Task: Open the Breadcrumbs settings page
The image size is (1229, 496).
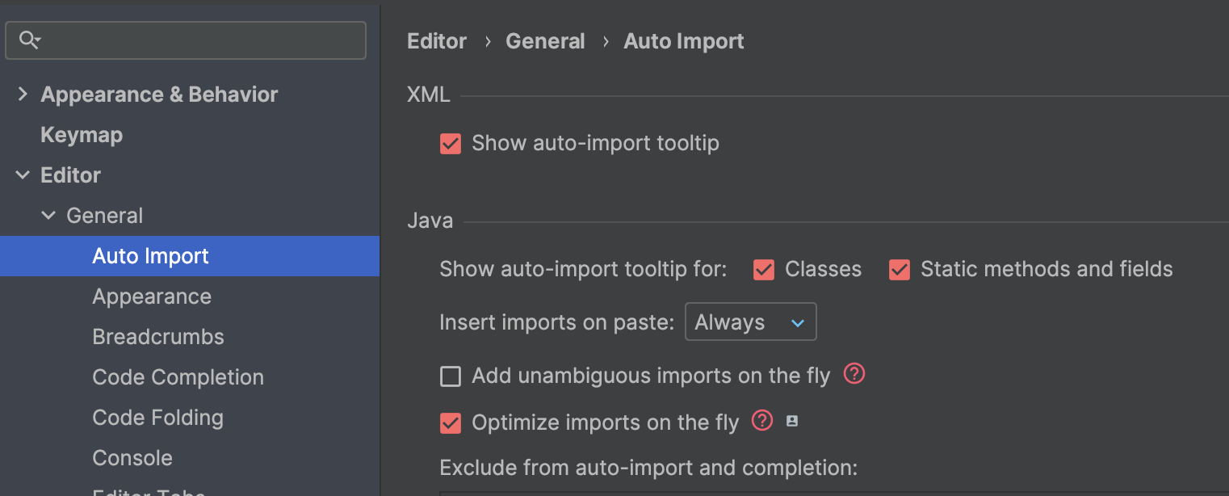Action: (158, 337)
